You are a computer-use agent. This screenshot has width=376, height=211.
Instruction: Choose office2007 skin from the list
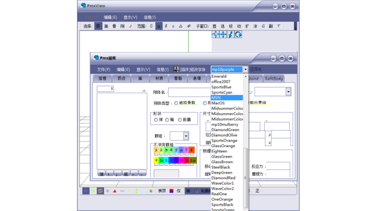pos(227,81)
